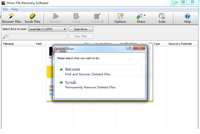Open the File menu
200x134 pixels.
pyautogui.click(x=5, y=9)
